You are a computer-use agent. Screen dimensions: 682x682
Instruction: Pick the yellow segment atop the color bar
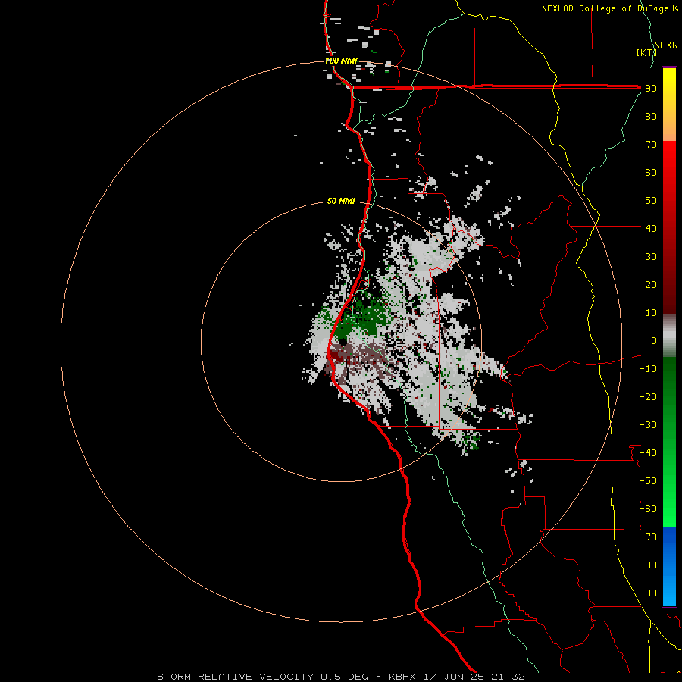tap(669, 105)
